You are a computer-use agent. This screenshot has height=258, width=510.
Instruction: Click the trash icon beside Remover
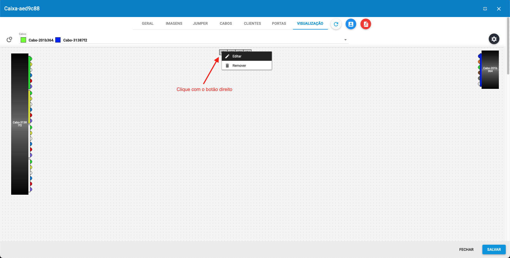pos(227,65)
